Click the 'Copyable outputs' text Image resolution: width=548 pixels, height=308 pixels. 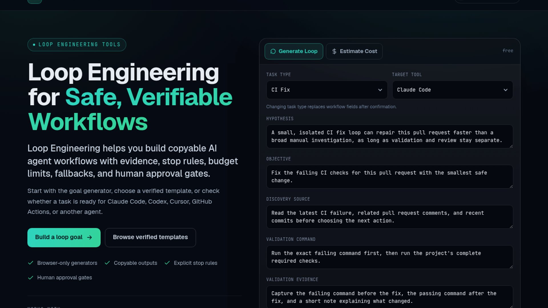click(135, 263)
